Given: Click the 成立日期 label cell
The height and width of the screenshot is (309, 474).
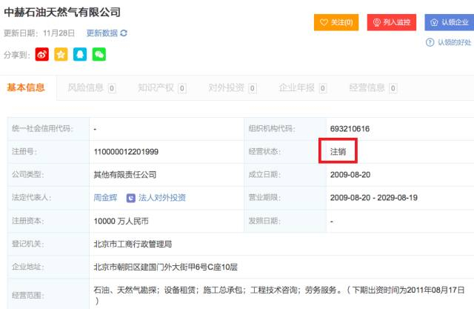Looking at the screenshot, I should coord(285,175).
